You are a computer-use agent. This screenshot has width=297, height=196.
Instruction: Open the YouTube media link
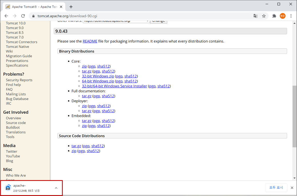(x=13, y=156)
